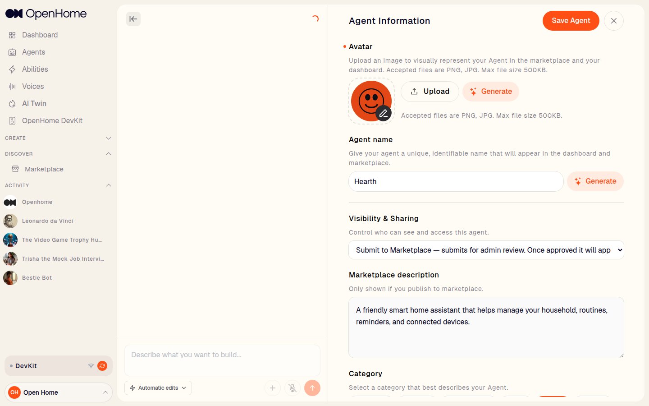Open the Bestie Bot agent
The width and height of the screenshot is (649, 406).
pyautogui.click(x=37, y=278)
